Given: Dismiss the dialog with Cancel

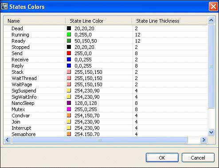Looking at the screenshot, I should [x=198, y=158].
